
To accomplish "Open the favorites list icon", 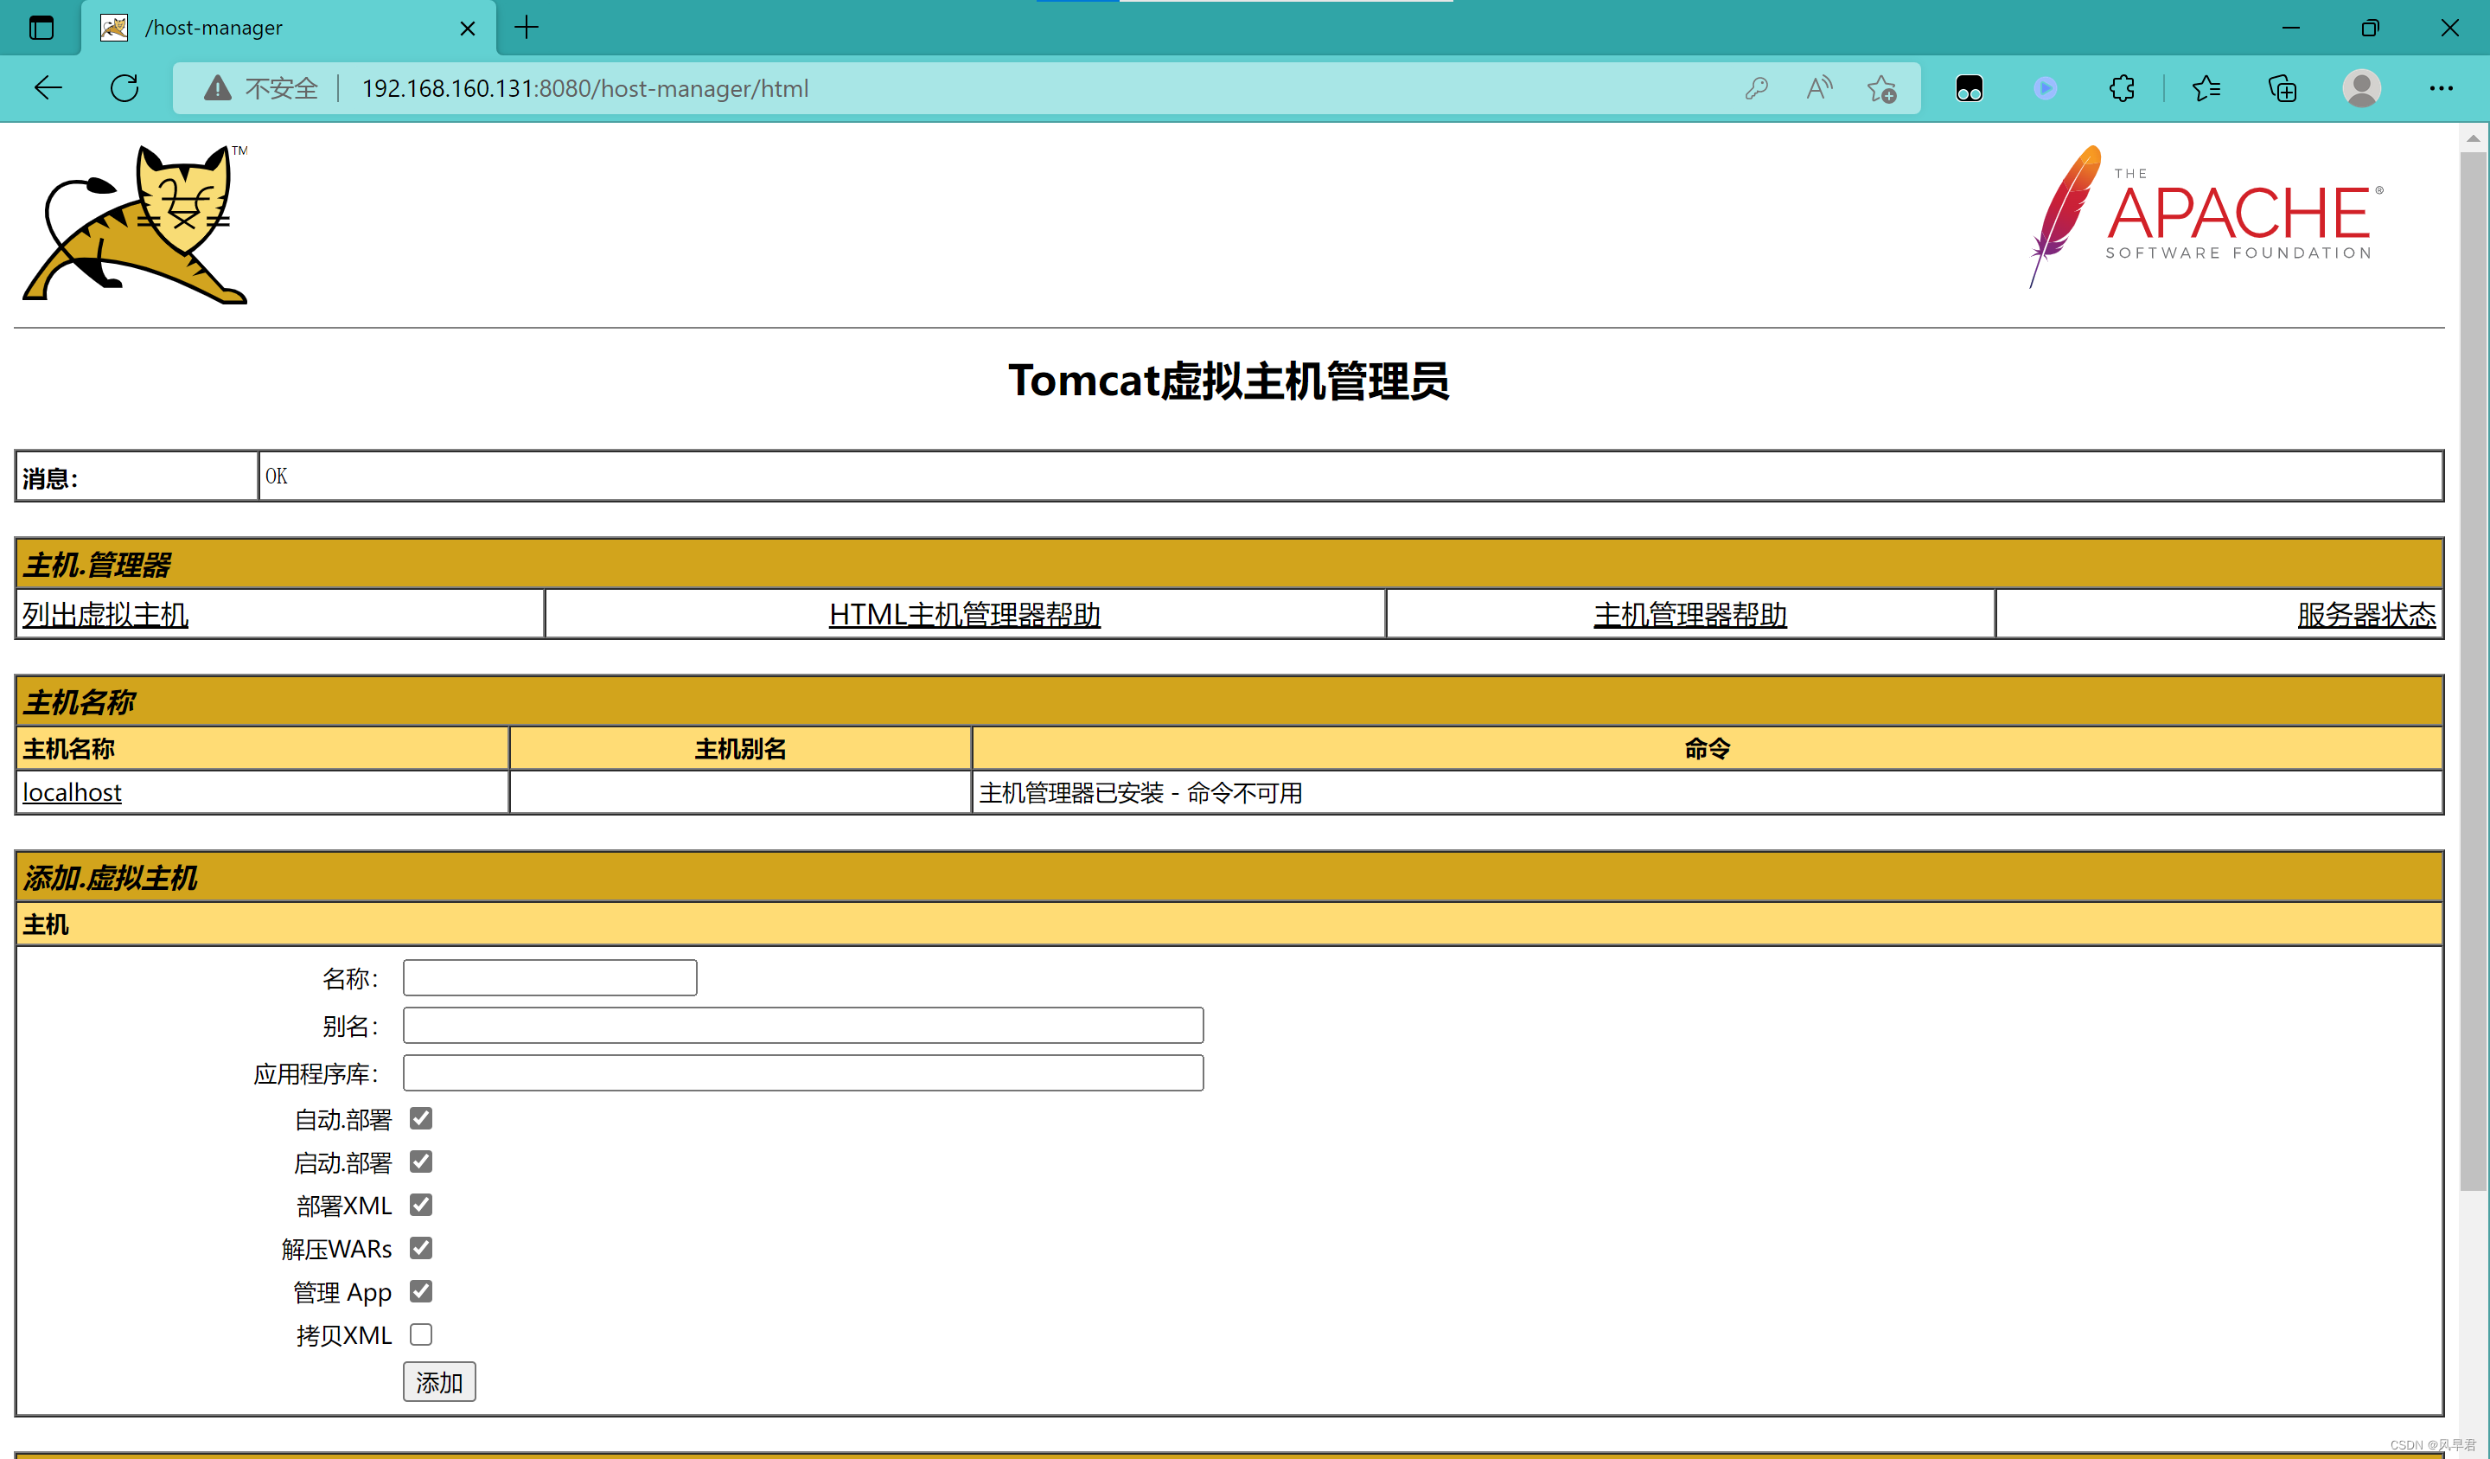I will (2206, 88).
